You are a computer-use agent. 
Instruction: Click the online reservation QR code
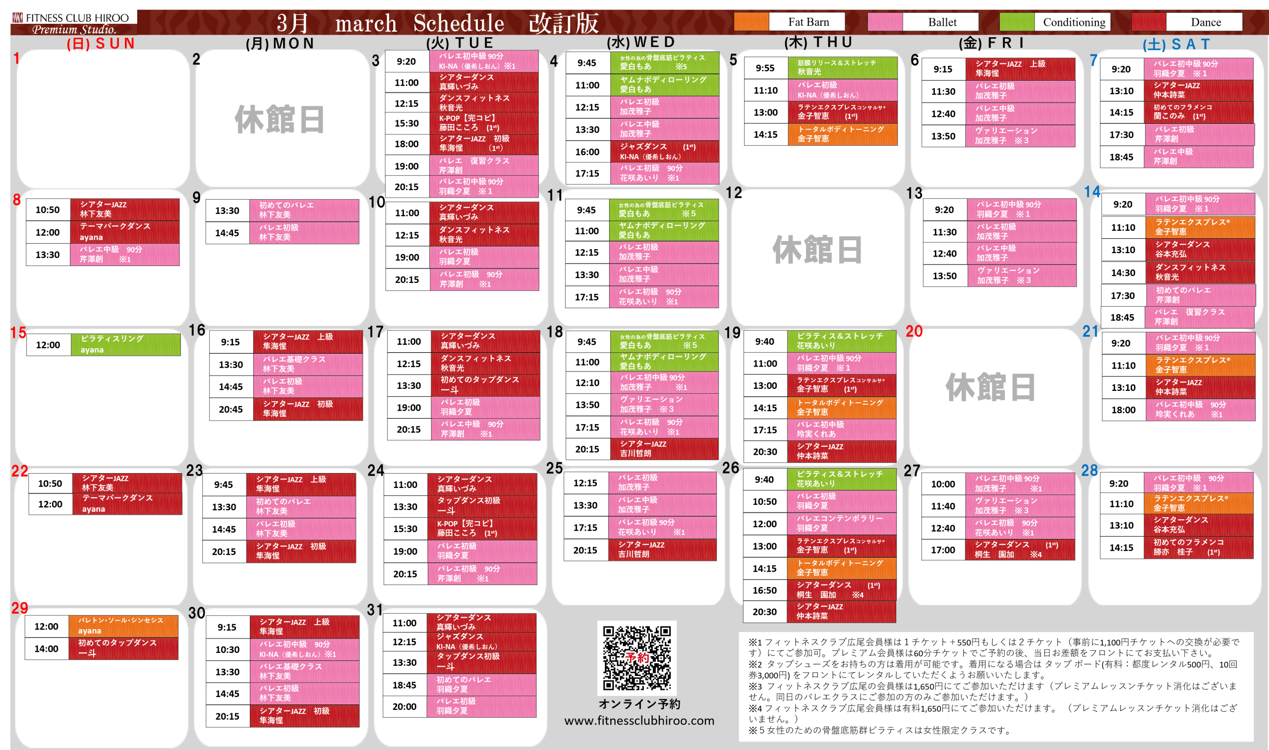coord(636,657)
